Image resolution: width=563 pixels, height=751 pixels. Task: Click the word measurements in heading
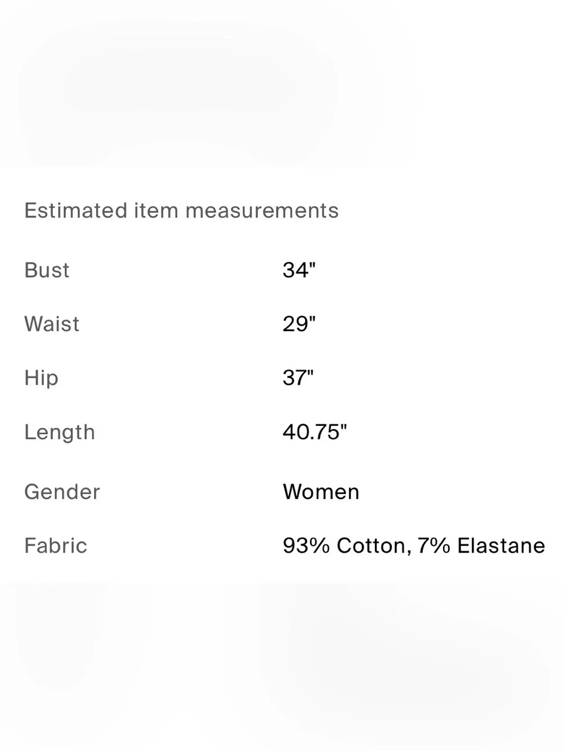click(262, 211)
